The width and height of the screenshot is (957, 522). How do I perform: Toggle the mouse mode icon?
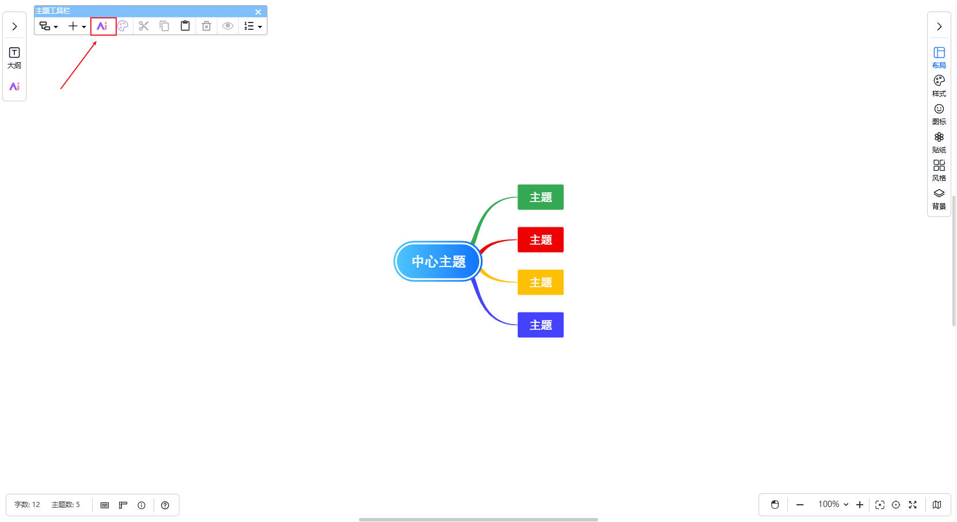point(775,505)
